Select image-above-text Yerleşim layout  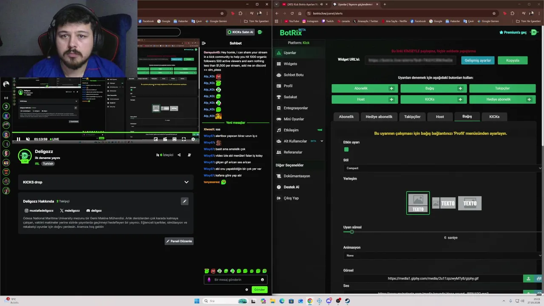pyautogui.click(x=418, y=203)
